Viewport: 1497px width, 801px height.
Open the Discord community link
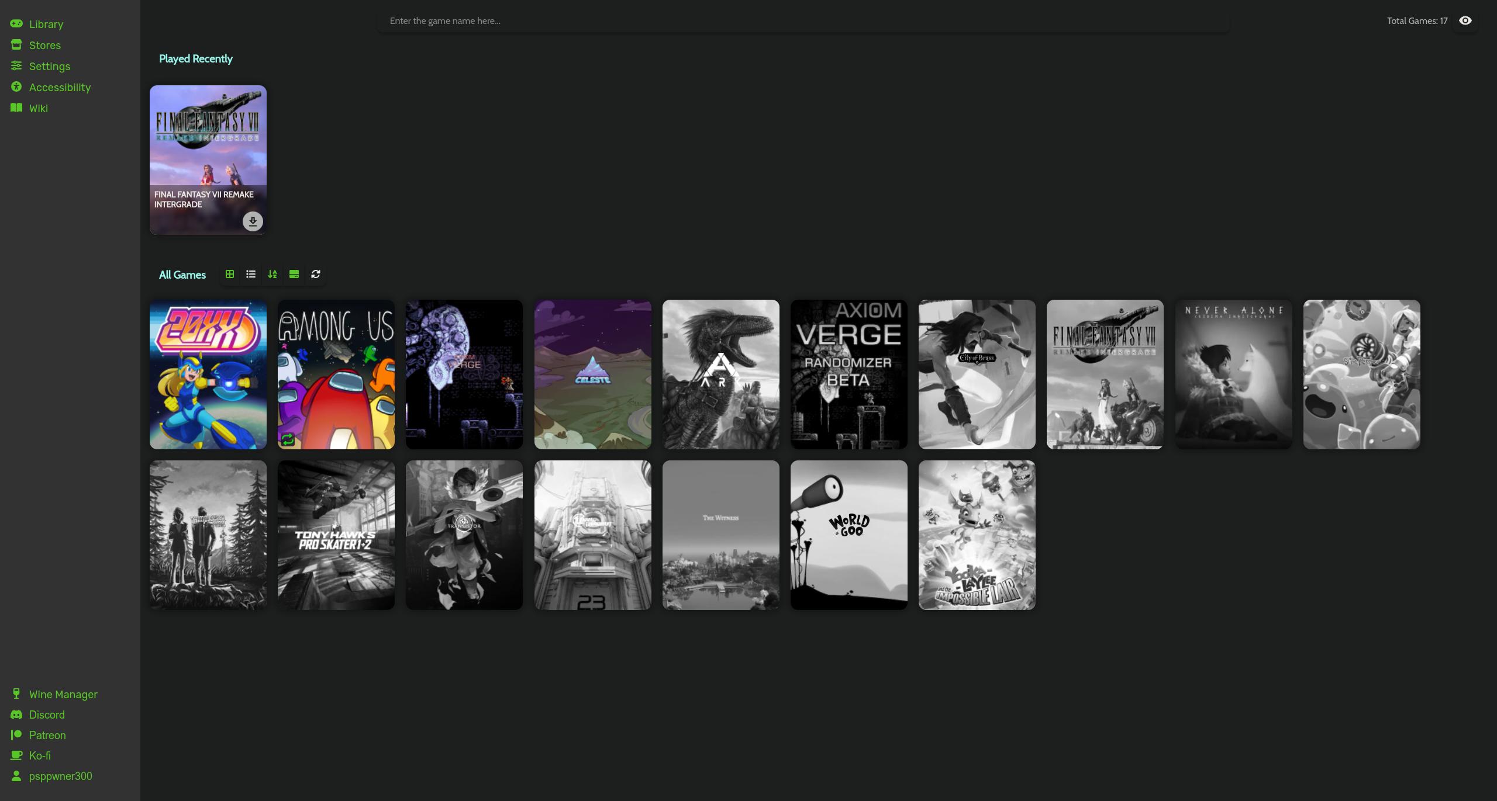(37, 715)
